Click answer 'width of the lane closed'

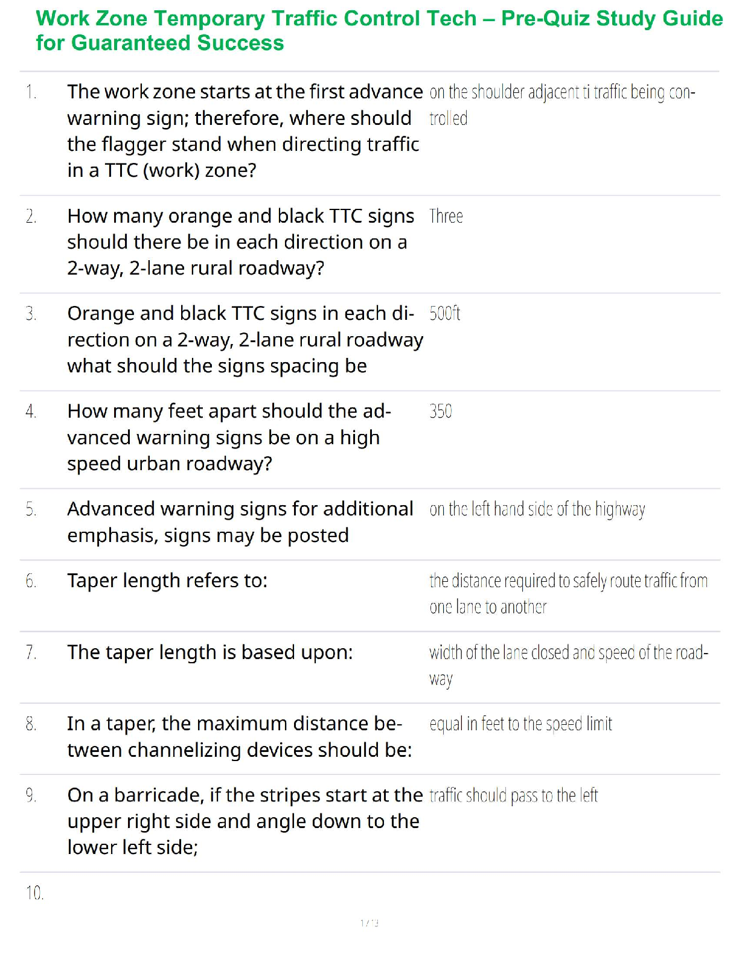point(568,665)
